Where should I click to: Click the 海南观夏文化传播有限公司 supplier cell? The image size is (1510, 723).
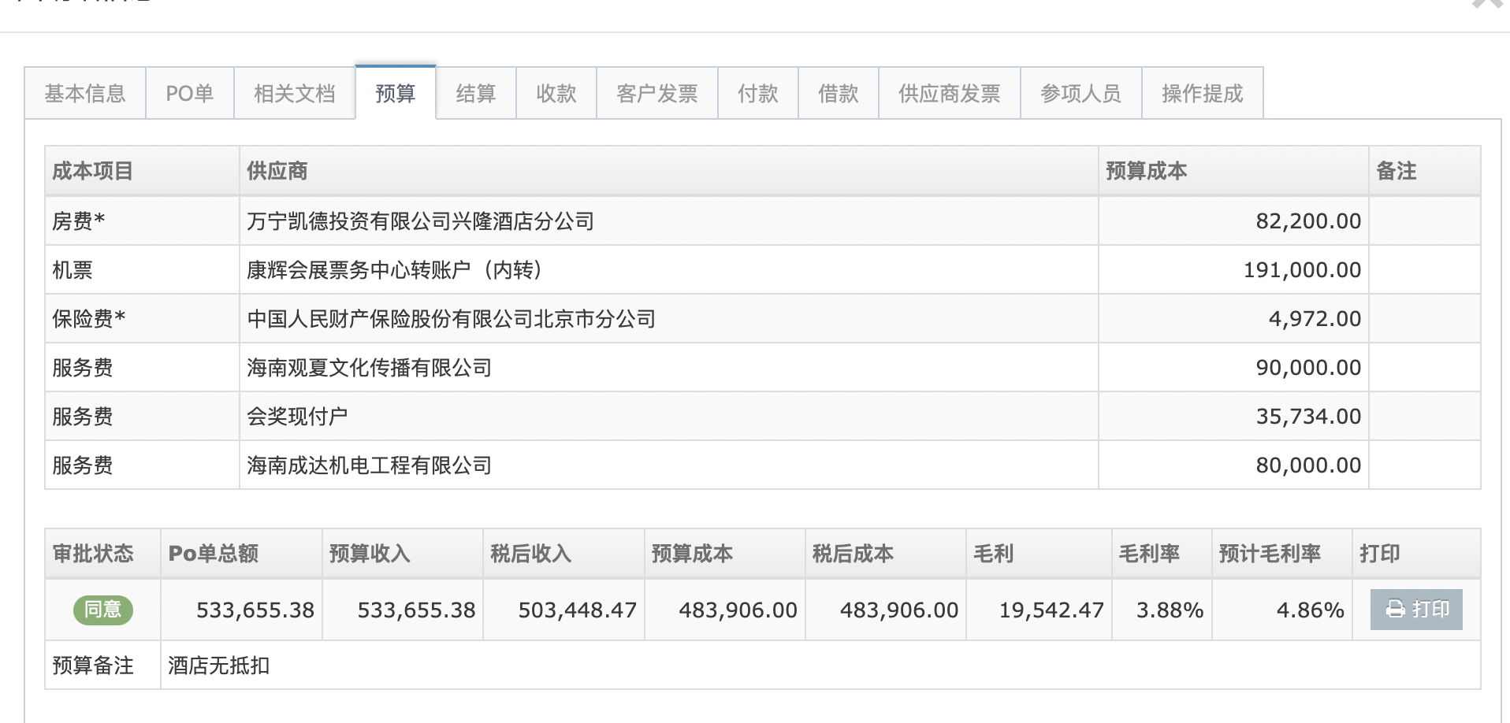click(x=369, y=368)
